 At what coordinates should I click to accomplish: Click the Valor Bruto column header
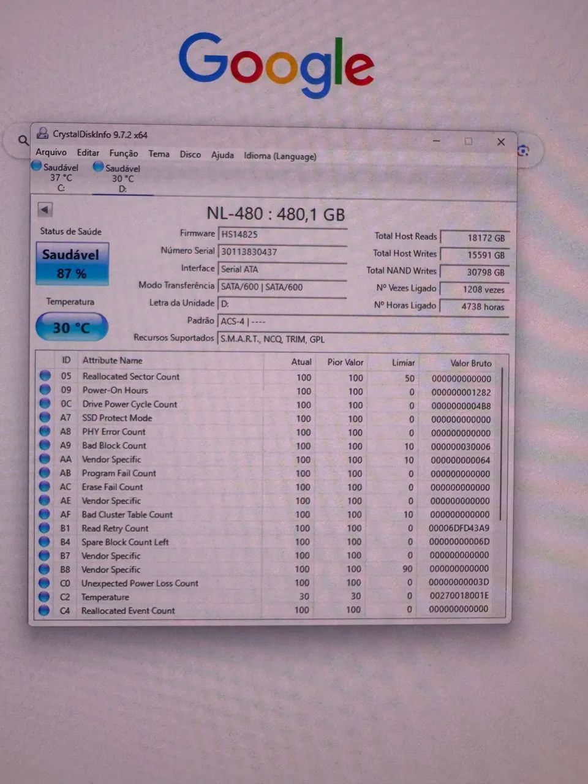470,363
